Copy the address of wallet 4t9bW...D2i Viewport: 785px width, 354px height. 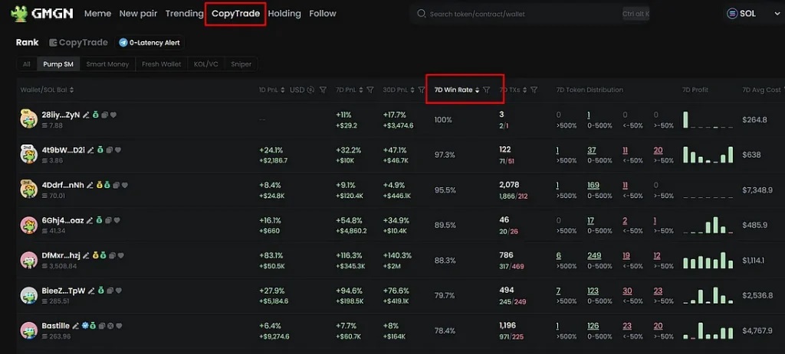pos(110,150)
